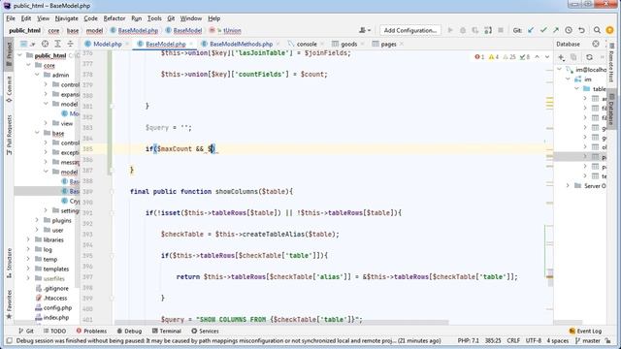Collapse all nodes in the Project panel toolbar

[x=70, y=44]
